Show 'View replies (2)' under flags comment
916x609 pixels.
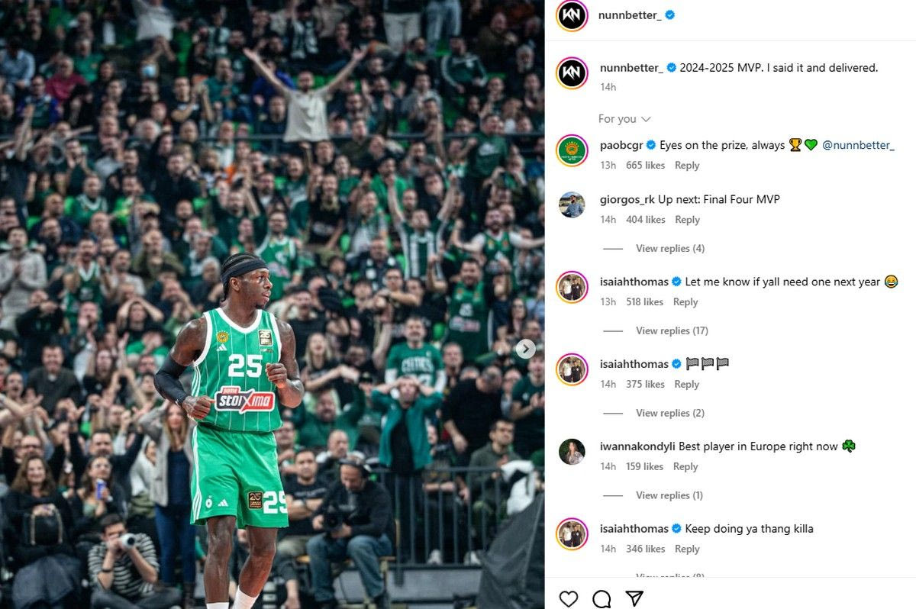click(x=670, y=414)
